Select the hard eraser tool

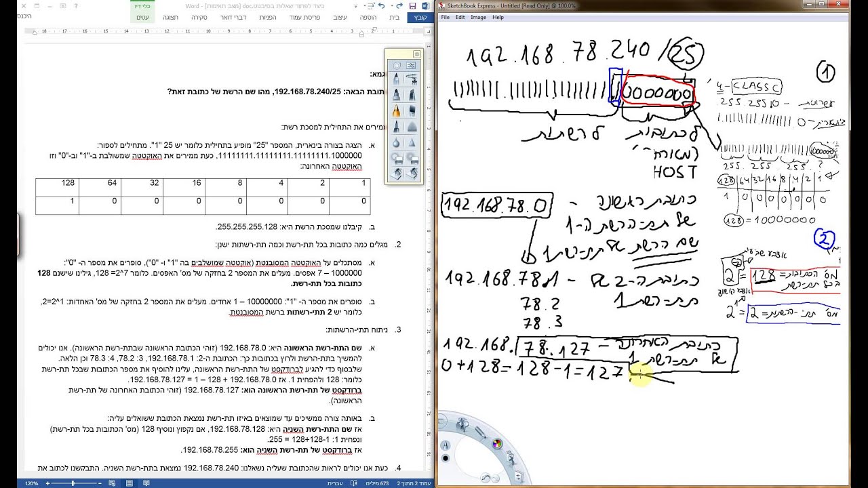click(411, 159)
